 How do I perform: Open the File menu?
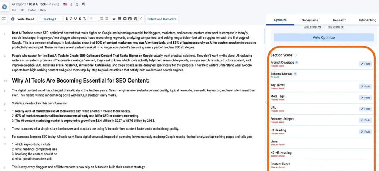[14, 10]
